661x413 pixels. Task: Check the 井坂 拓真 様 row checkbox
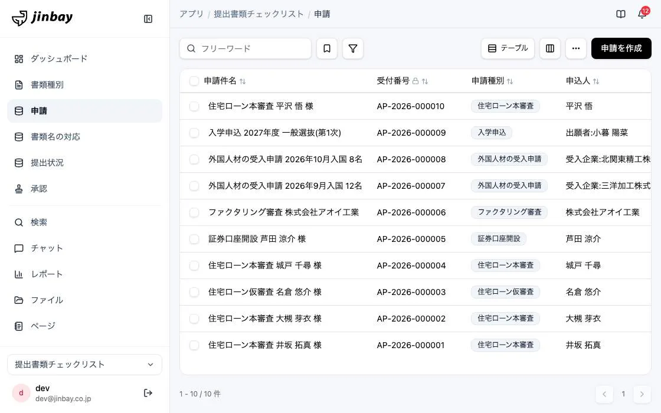(x=194, y=345)
